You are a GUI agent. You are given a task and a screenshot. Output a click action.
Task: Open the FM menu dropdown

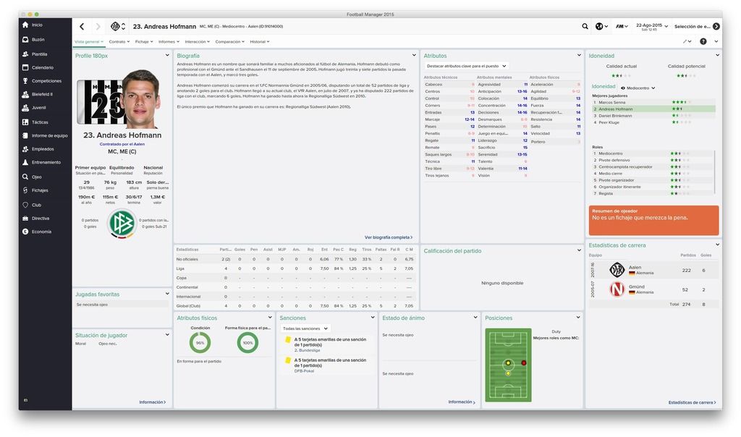(622, 27)
